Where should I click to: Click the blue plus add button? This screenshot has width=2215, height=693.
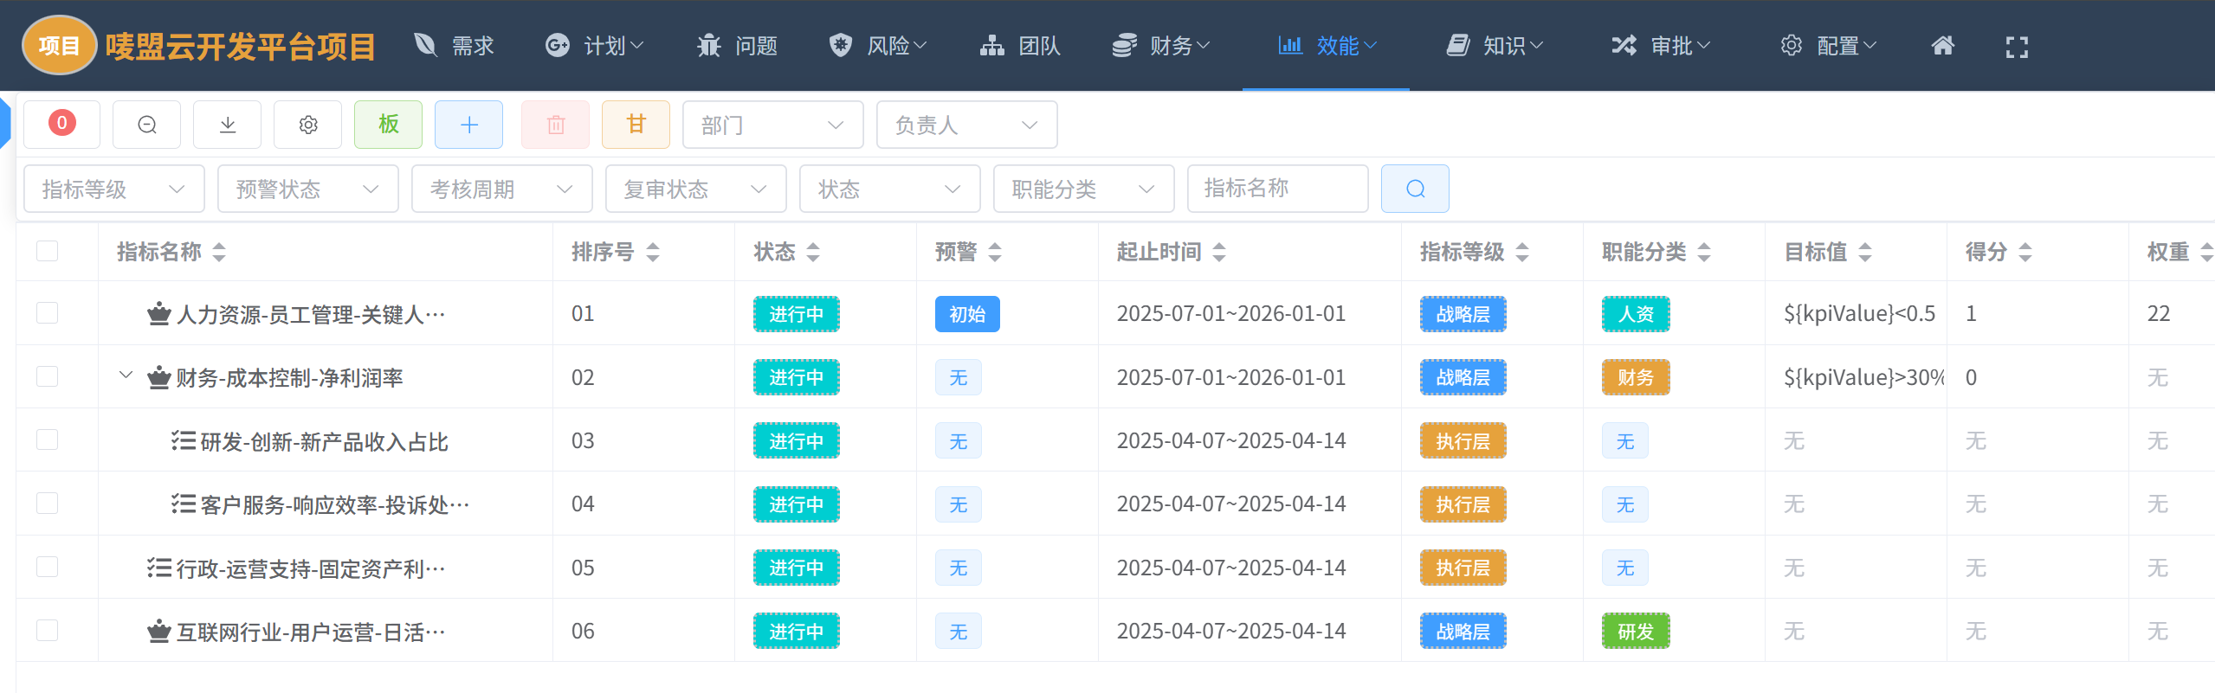tap(468, 125)
